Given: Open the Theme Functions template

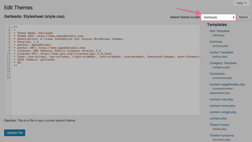Looking at the screenshot, I should [222, 135].
